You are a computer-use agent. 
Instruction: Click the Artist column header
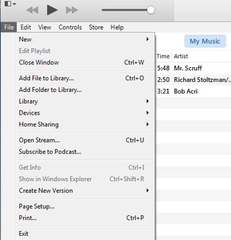(181, 56)
